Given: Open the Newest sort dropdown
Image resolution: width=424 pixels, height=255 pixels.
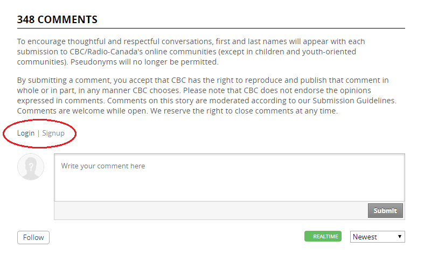Looking at the screenshot, I should click(378, 237).
